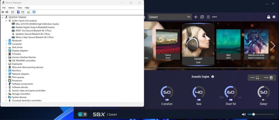Click the Back arrow in Device Manager toolbar
Image resolution: width=279 pixels, height=120 pixels.
click(x=3, y=12)
